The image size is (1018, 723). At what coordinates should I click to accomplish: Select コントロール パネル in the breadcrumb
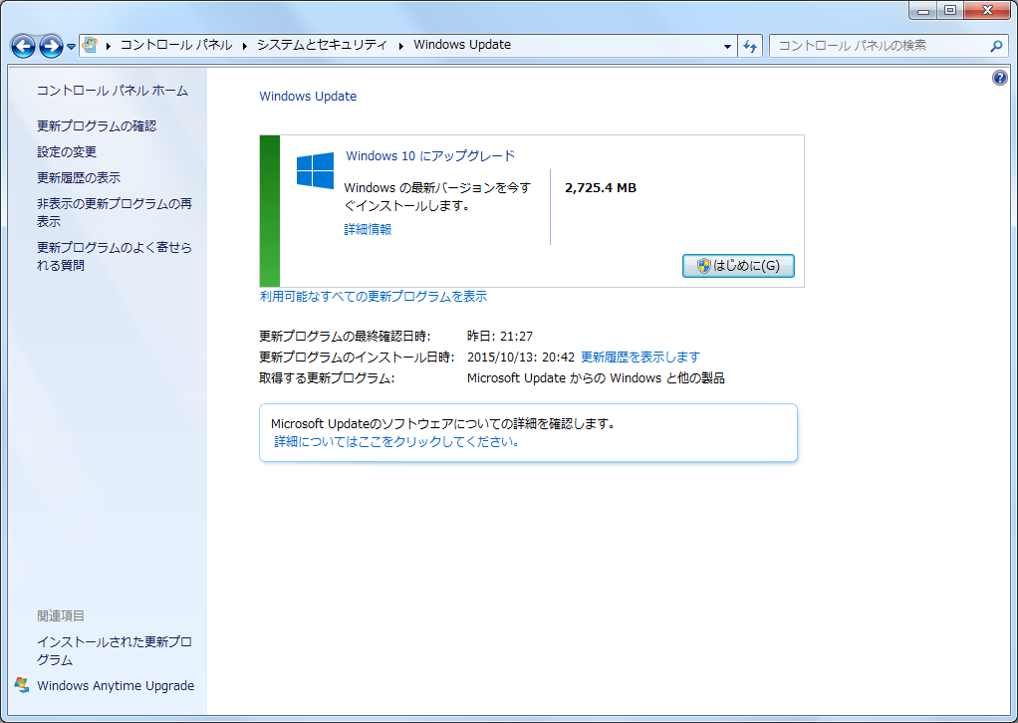click(176, 45)
